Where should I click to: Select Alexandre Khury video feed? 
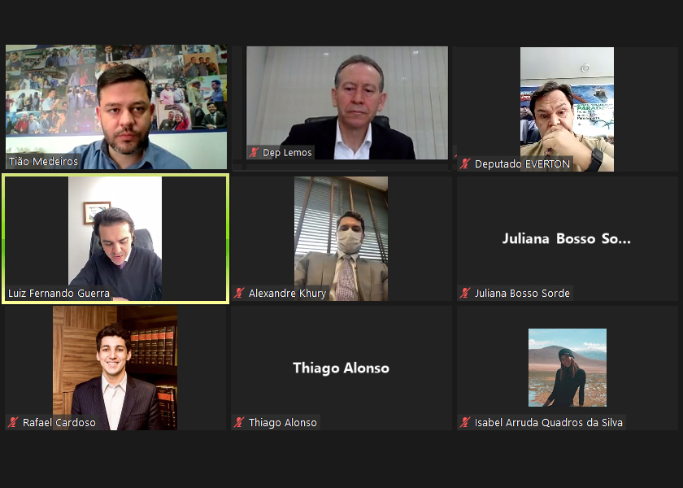click(341, 238)
